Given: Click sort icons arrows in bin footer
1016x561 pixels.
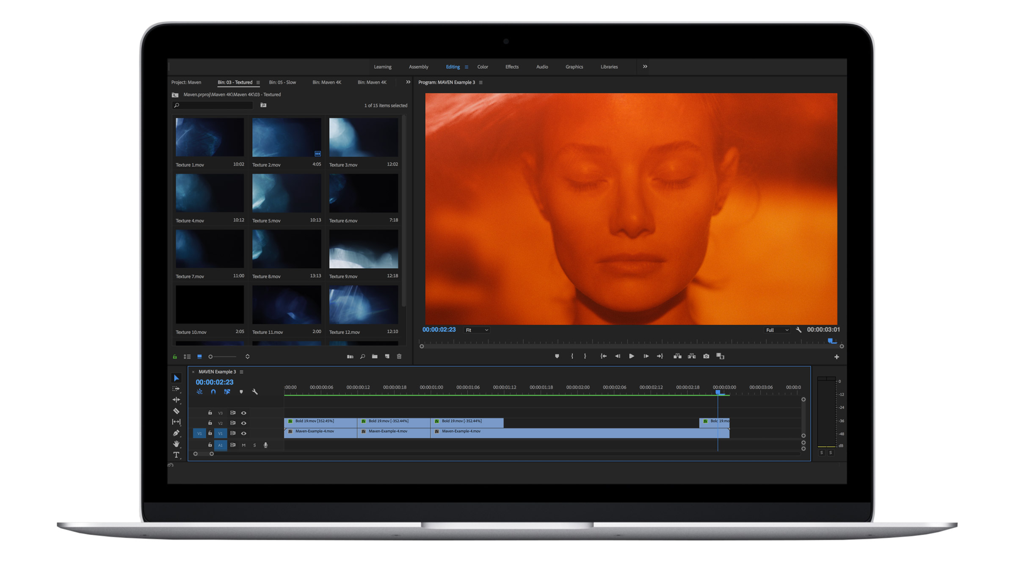Looking at the screenshot, I should (248, 356).
